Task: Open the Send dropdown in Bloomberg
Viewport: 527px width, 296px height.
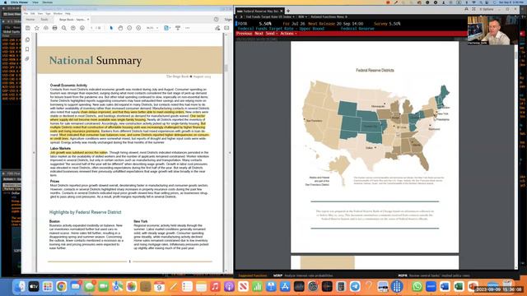Action: [x=272, y=34]
